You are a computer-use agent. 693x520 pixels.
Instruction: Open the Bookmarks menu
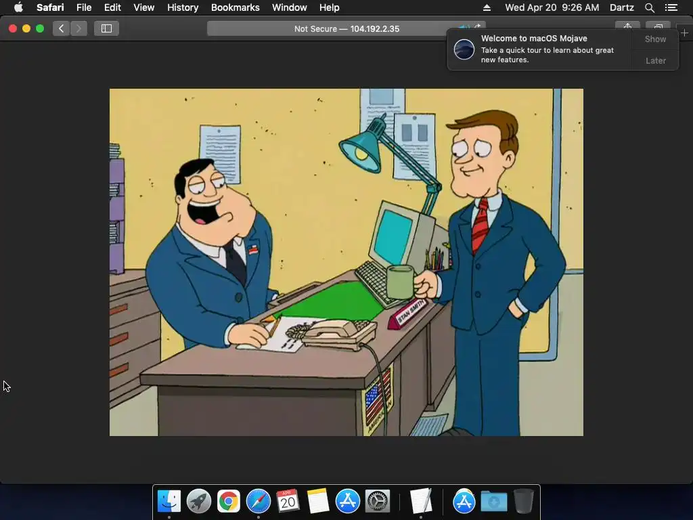[x=235, y=7]
